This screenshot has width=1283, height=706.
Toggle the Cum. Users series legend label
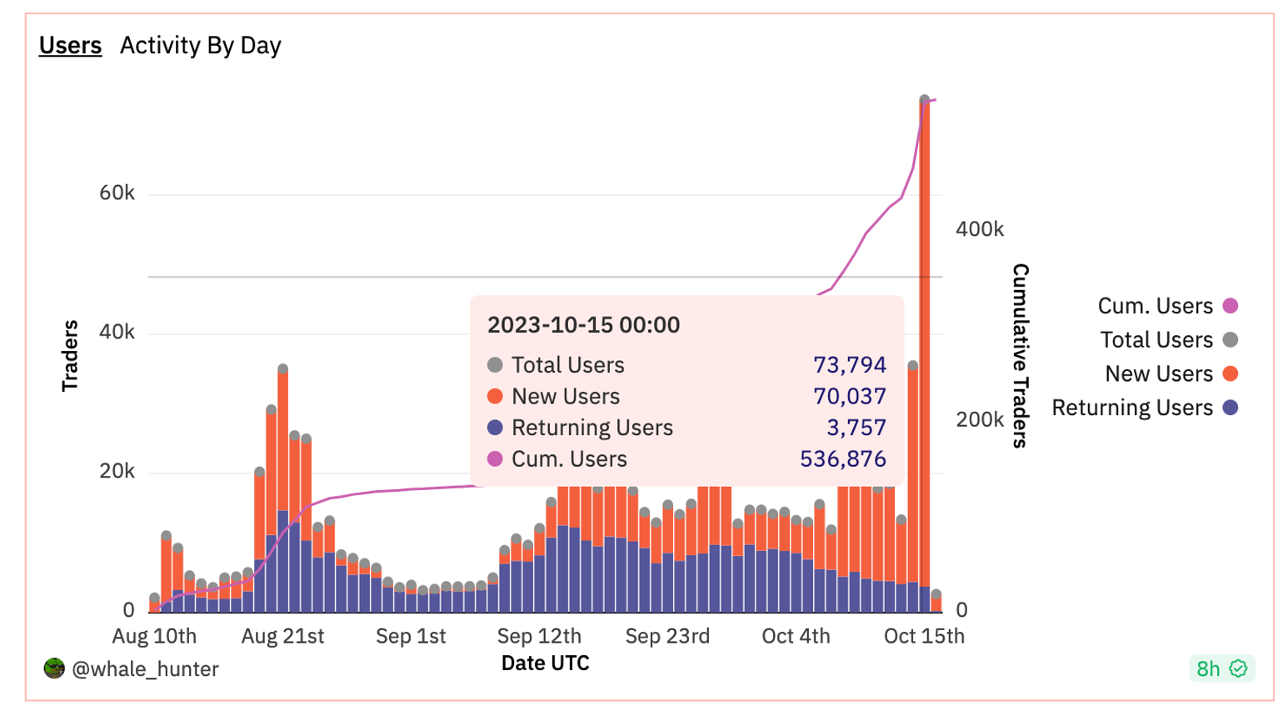click(1155, 306)
